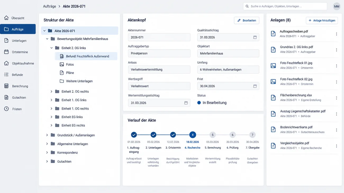Select timeline step 1 Auftragseingang marker

tap(134, 135)
